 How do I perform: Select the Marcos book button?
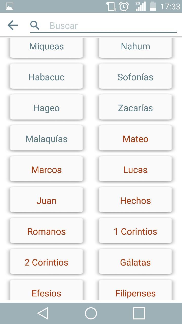[x=47, y=170]
